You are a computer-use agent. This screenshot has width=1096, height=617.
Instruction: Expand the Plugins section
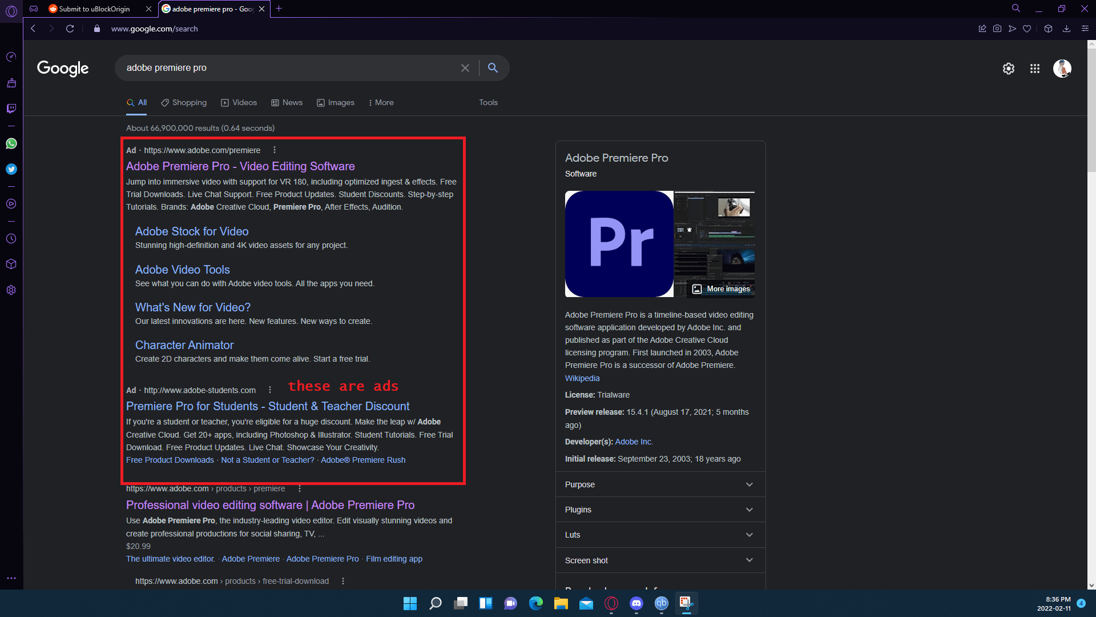coord(660,510)
